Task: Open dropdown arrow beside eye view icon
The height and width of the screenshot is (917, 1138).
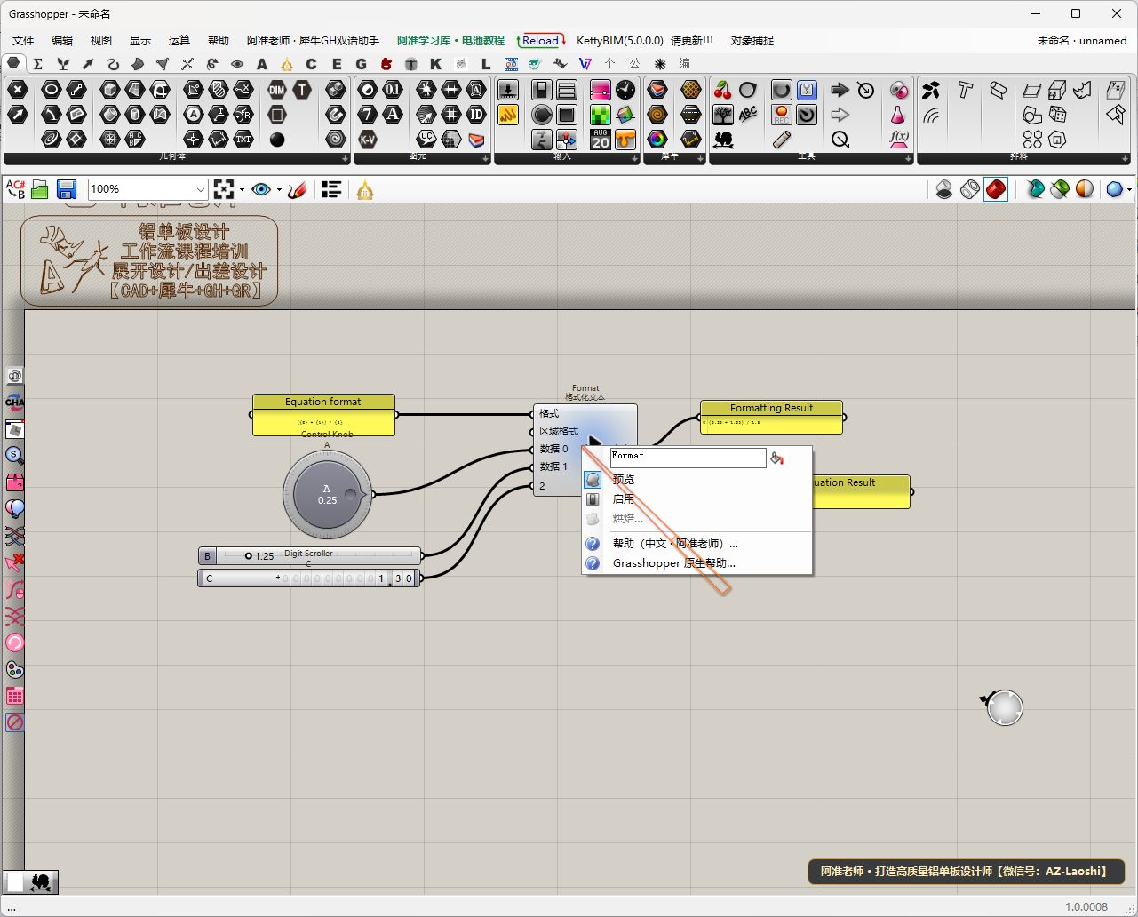Action: (279, 189)
